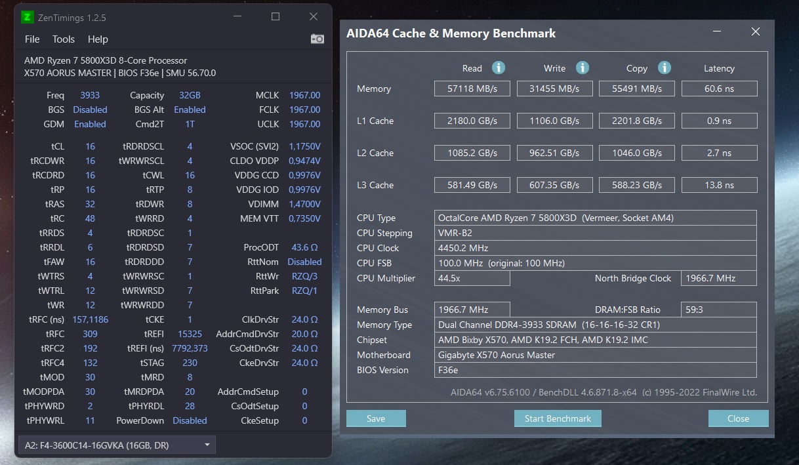Click the North Bridge Clock 1966.7 MHz field

(x=719, y=278)
